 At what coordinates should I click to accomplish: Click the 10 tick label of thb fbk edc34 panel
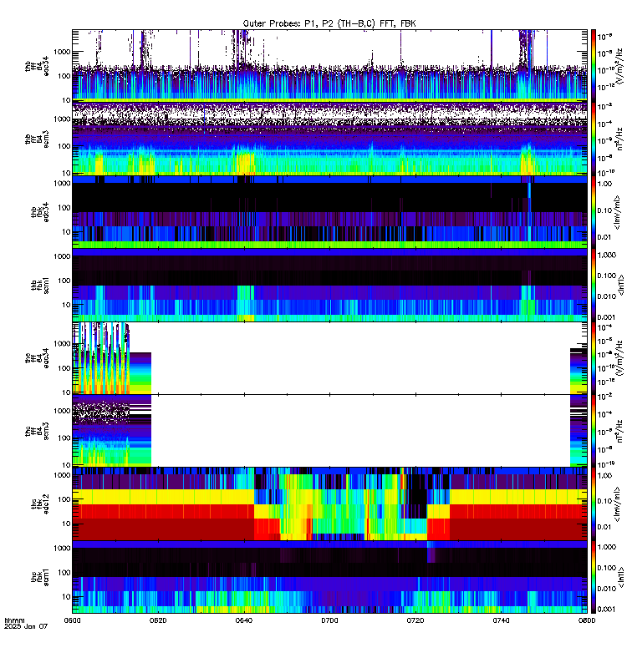[66, 232]
